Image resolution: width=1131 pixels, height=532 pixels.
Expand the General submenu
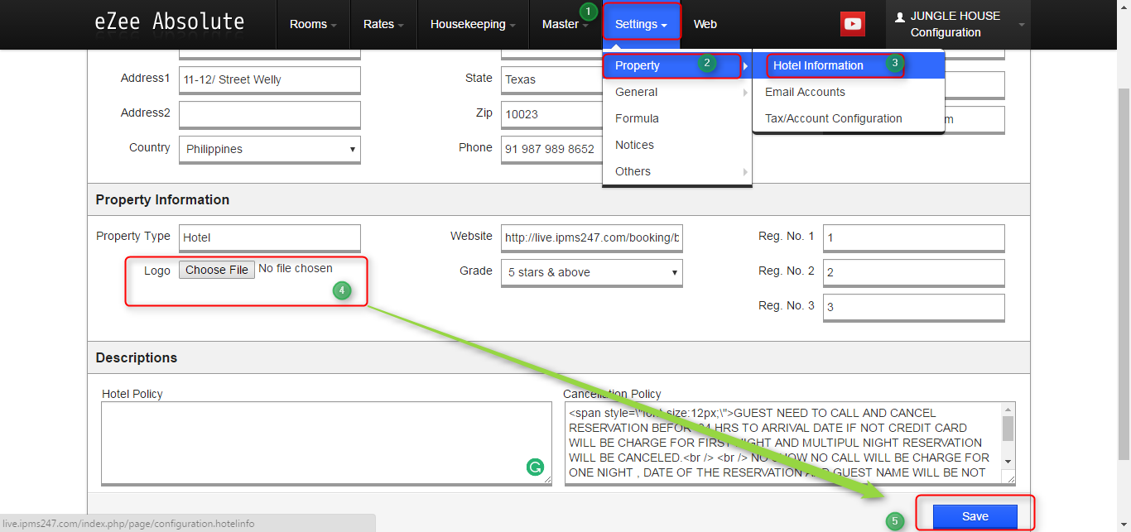click(676, 92)
